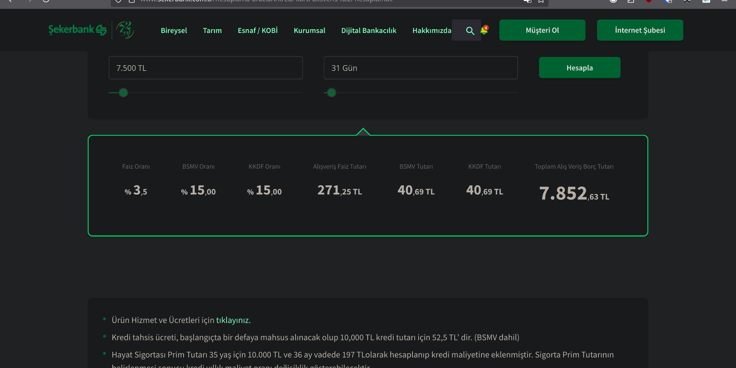Click the % 3,5 Faiz Oranı value
Viewport: 736px width, 368px height.
(x=136, y=191)
